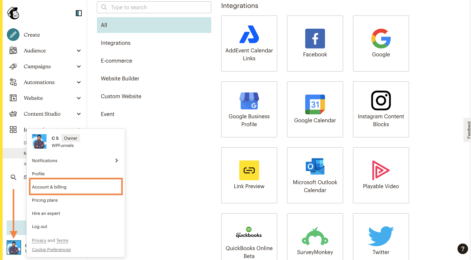This screenshot has height=260, width=471.
Task: Expand the Automations menu chevron
Action: point(79,82)
